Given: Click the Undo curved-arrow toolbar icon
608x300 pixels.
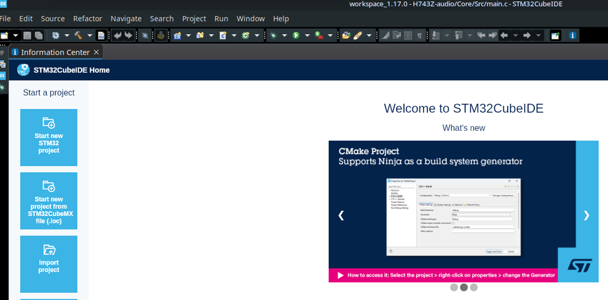Looking at the screenshot, I should (117, 36).
